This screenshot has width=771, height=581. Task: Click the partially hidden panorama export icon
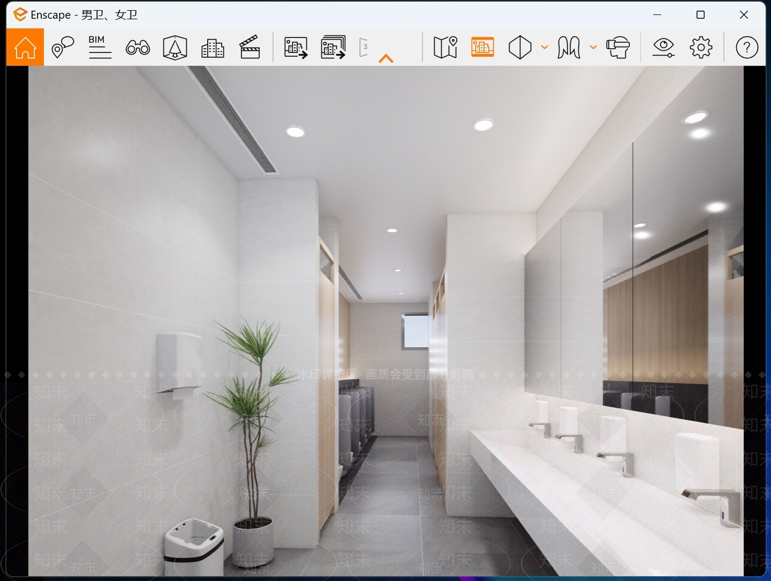(x=364, y=47)
